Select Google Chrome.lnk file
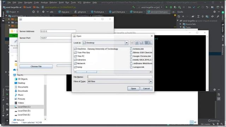226x127 pixels. pyautogui.click(x=141, y=56)
